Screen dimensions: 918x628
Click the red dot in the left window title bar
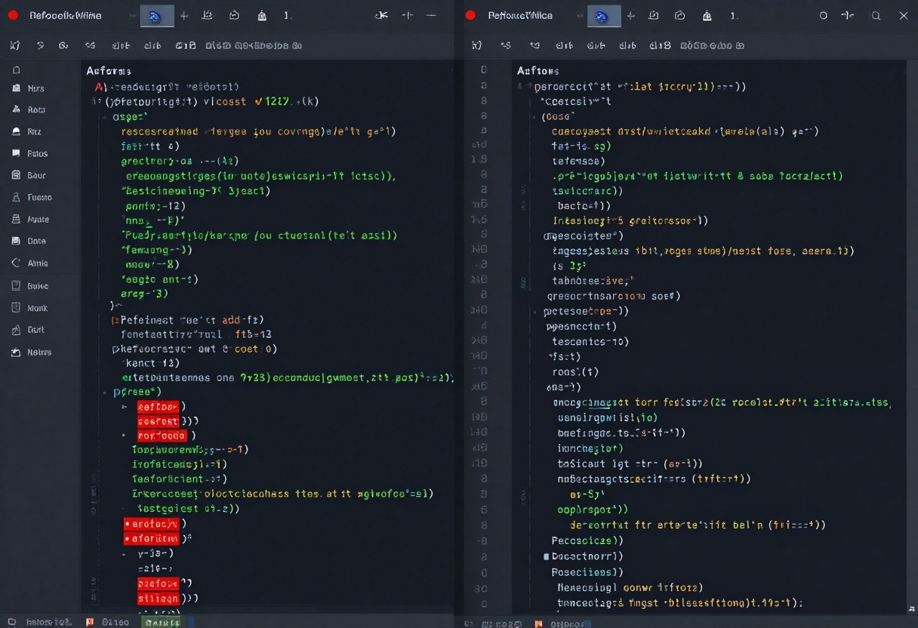(x=13, y=15)
